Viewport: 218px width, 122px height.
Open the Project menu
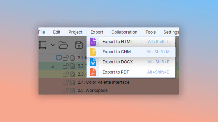tap(75, 32)
